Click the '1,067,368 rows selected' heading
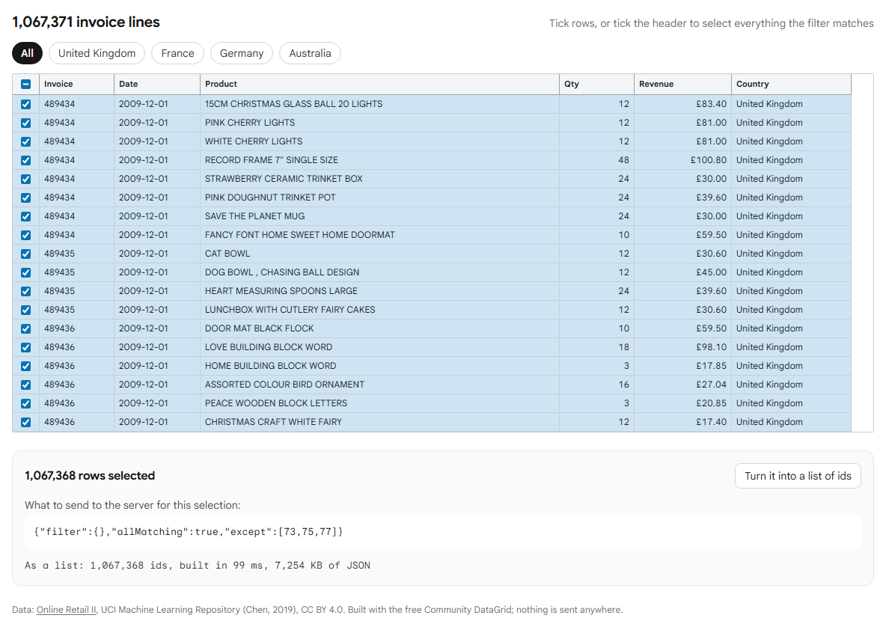The width and height of the screenshot is (886, 627). coord(90,476)
